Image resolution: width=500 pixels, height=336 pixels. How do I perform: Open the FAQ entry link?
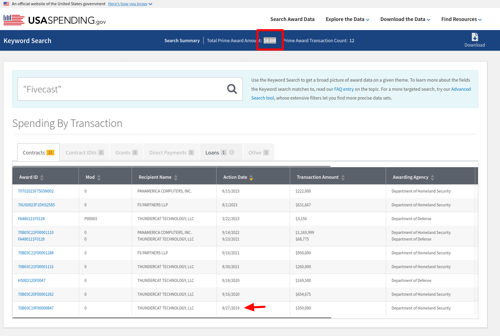(344, 89)
